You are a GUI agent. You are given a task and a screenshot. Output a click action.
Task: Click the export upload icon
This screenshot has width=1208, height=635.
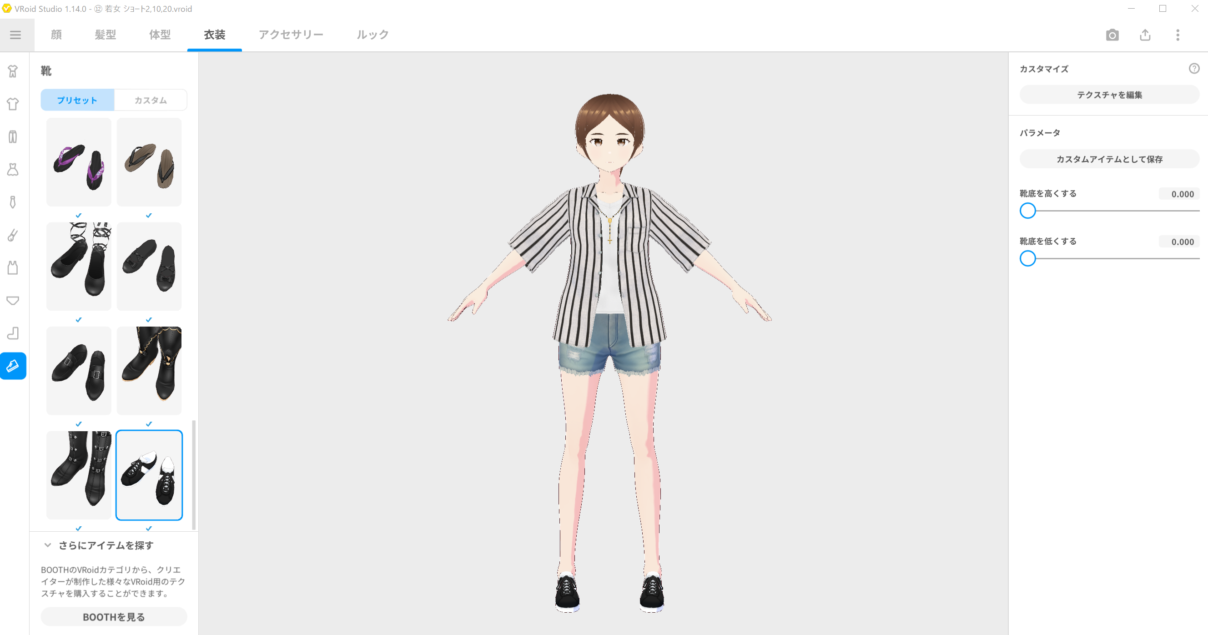[x=1145, y=35]
